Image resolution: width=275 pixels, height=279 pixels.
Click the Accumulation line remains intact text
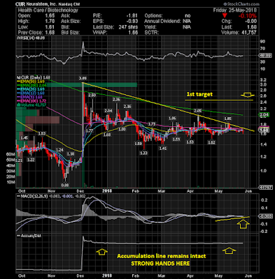coord(162,256)
